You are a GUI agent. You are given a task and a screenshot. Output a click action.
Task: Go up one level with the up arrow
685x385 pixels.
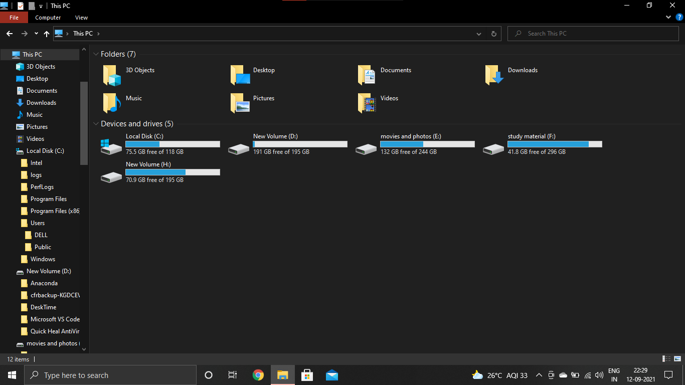tap(47, 34)
